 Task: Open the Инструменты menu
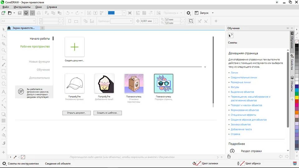(x=22, y=7)
